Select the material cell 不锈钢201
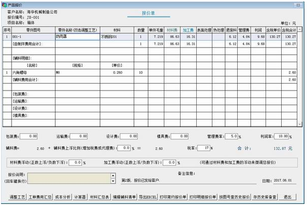307x208 pixels. [117, 36]
